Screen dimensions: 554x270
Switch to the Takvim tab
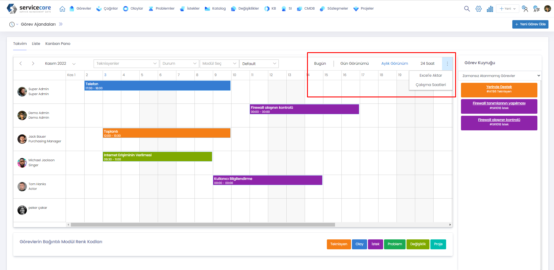tap(20, 44)
